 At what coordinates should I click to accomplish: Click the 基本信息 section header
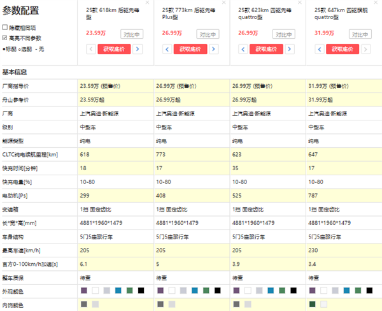(15, 72)
